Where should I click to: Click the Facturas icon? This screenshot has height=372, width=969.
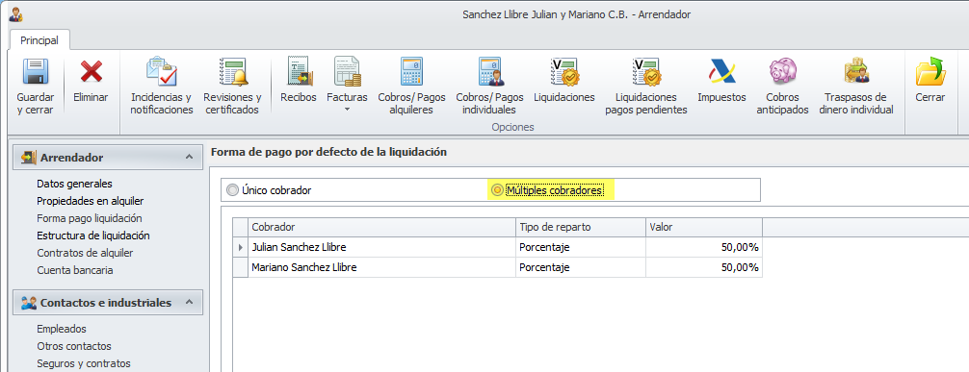[347, 71]
